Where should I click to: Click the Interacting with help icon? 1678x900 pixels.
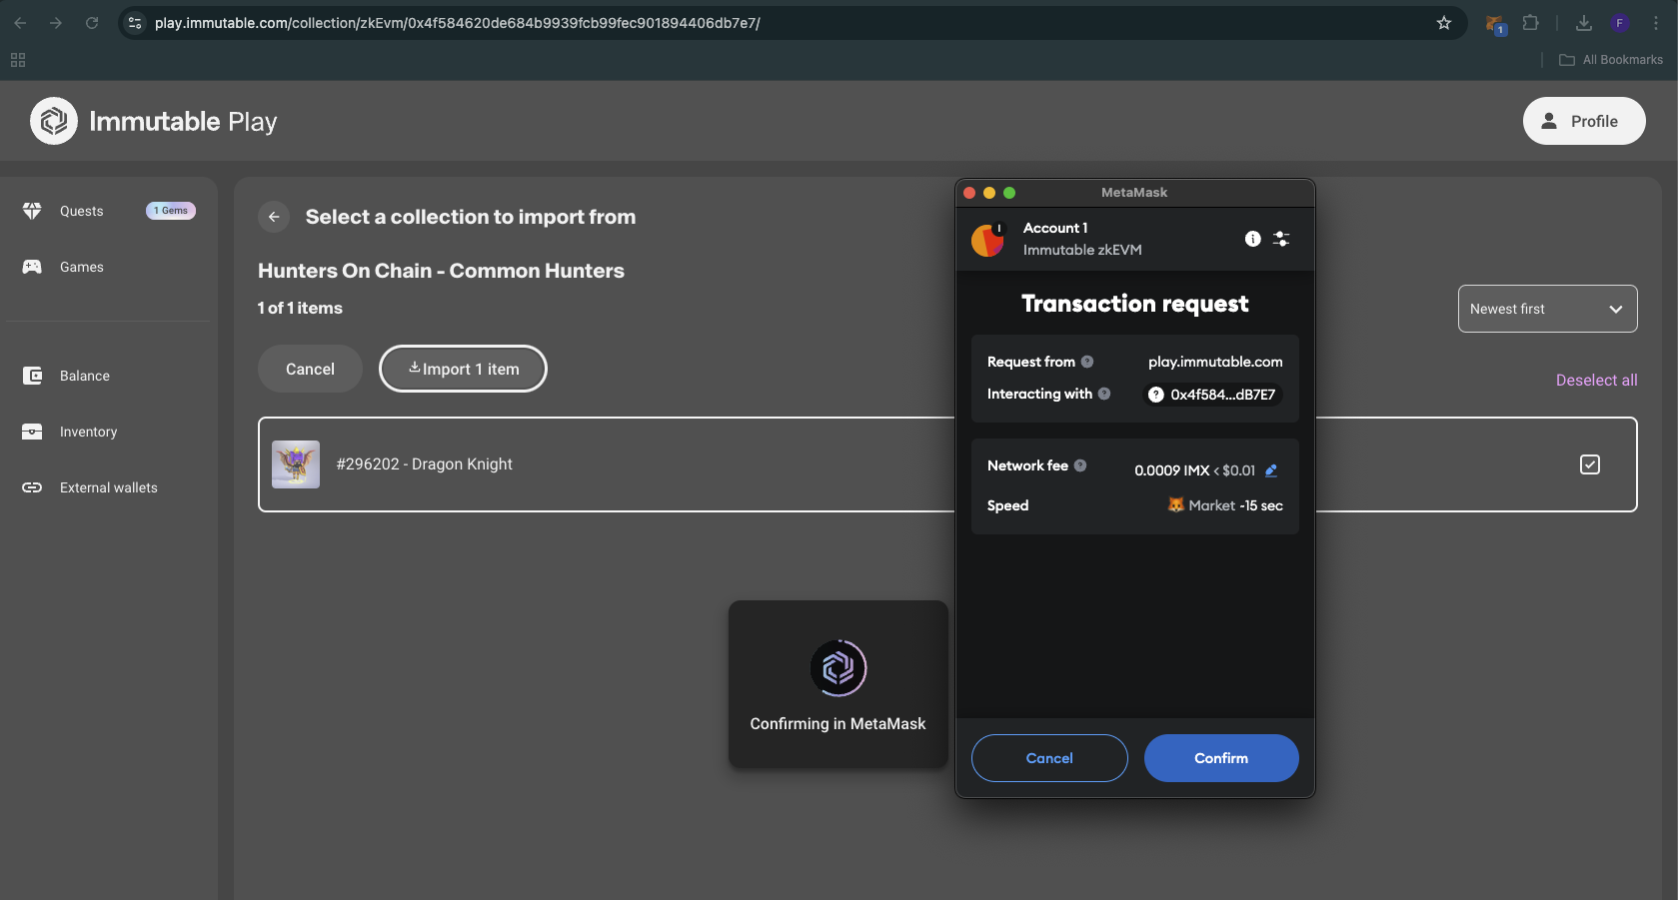(x=1104, y=394)
